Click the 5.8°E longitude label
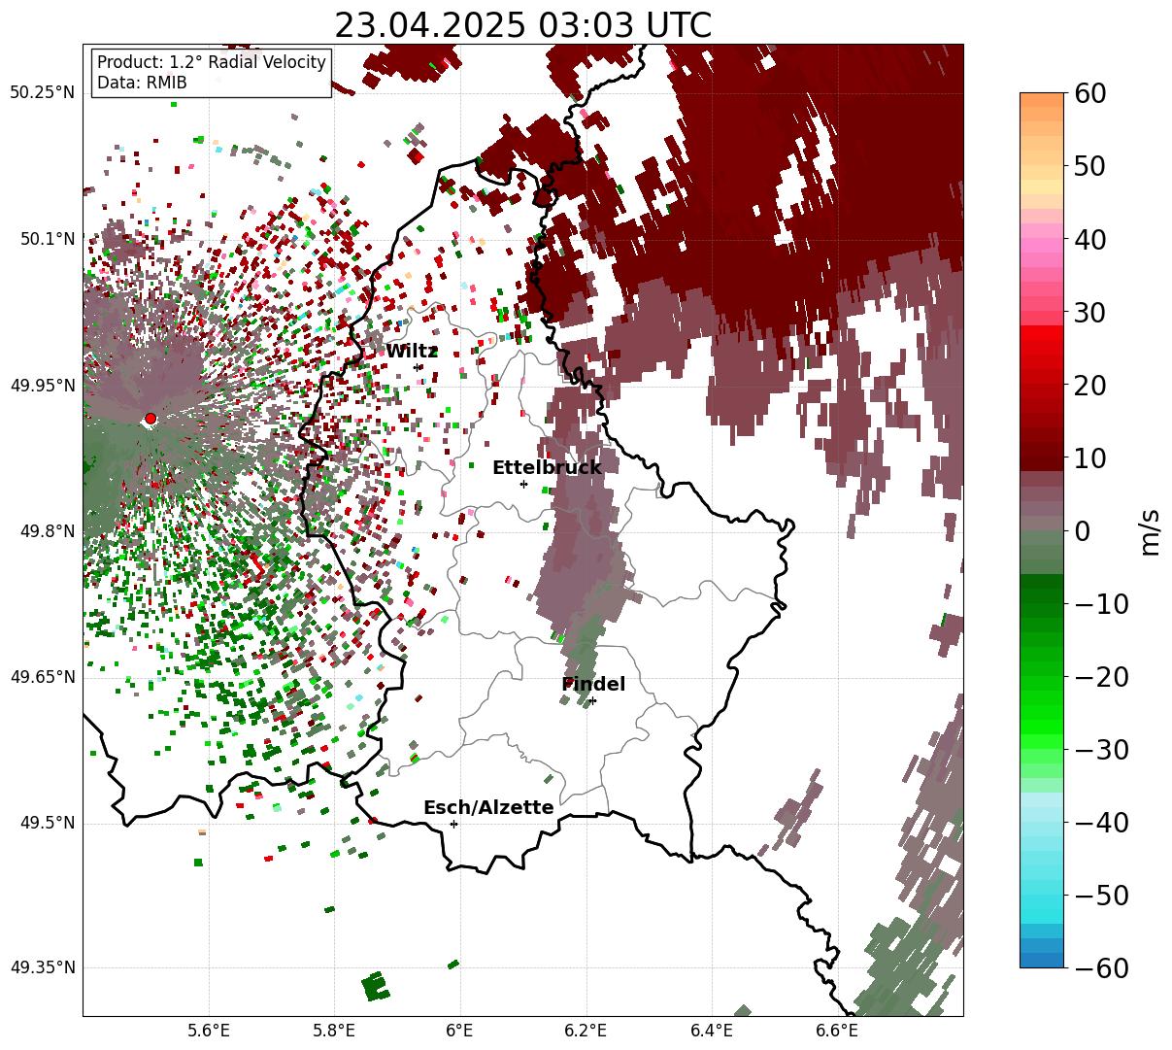Image resolution: width=1172 pixels, height=1050 pixels. [334, 1031]
